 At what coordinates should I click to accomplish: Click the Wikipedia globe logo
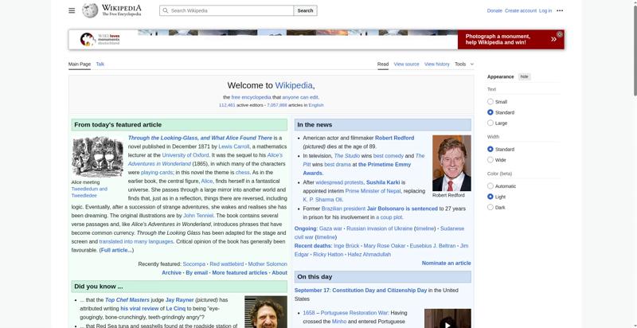point(90,10)
